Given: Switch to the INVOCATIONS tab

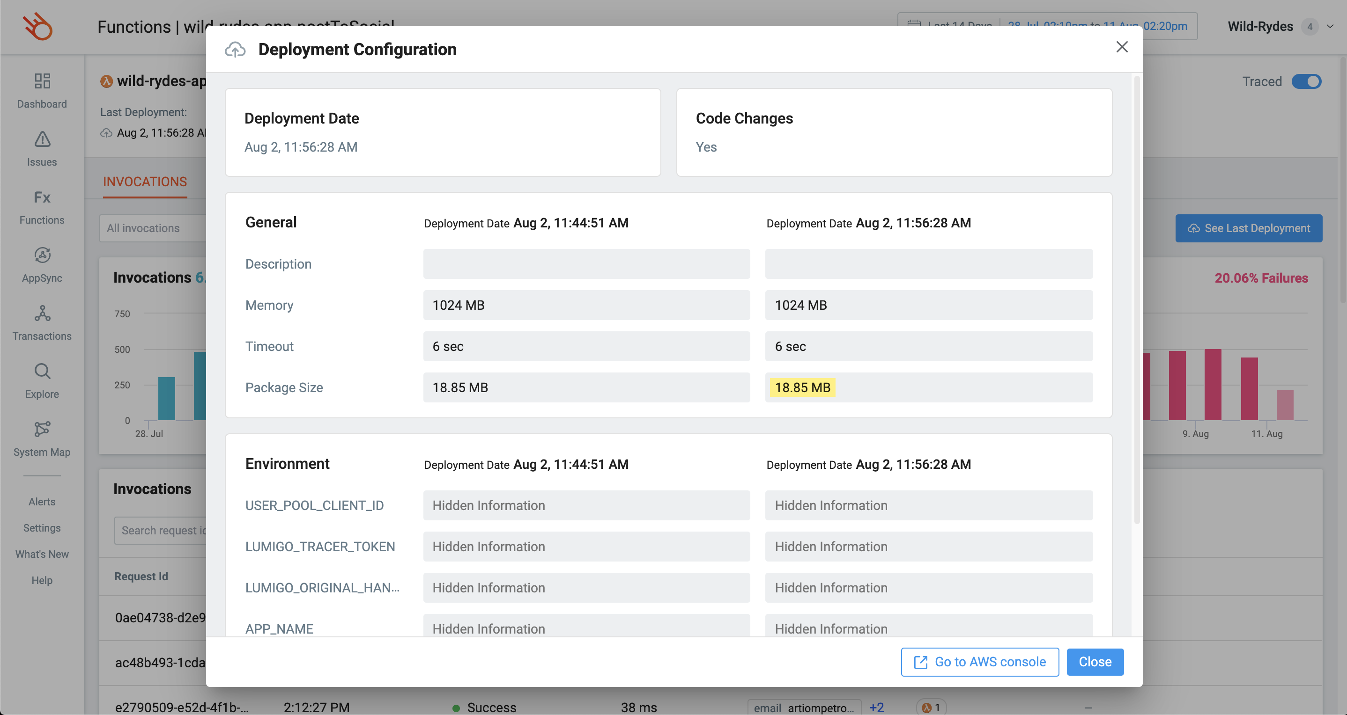Looking at the screenshot, I should click(145, 182).
